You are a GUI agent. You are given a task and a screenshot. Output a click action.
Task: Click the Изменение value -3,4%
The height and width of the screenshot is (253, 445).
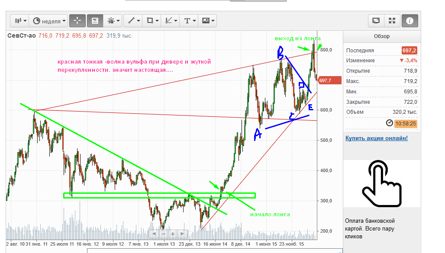pyautogui.click(x=408, y=61)
